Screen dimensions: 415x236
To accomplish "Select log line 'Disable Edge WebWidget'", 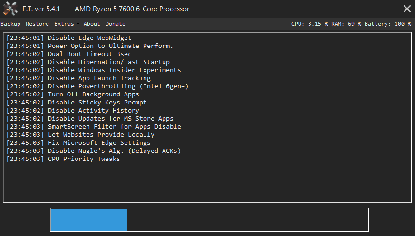I will (x=69, y=38).
